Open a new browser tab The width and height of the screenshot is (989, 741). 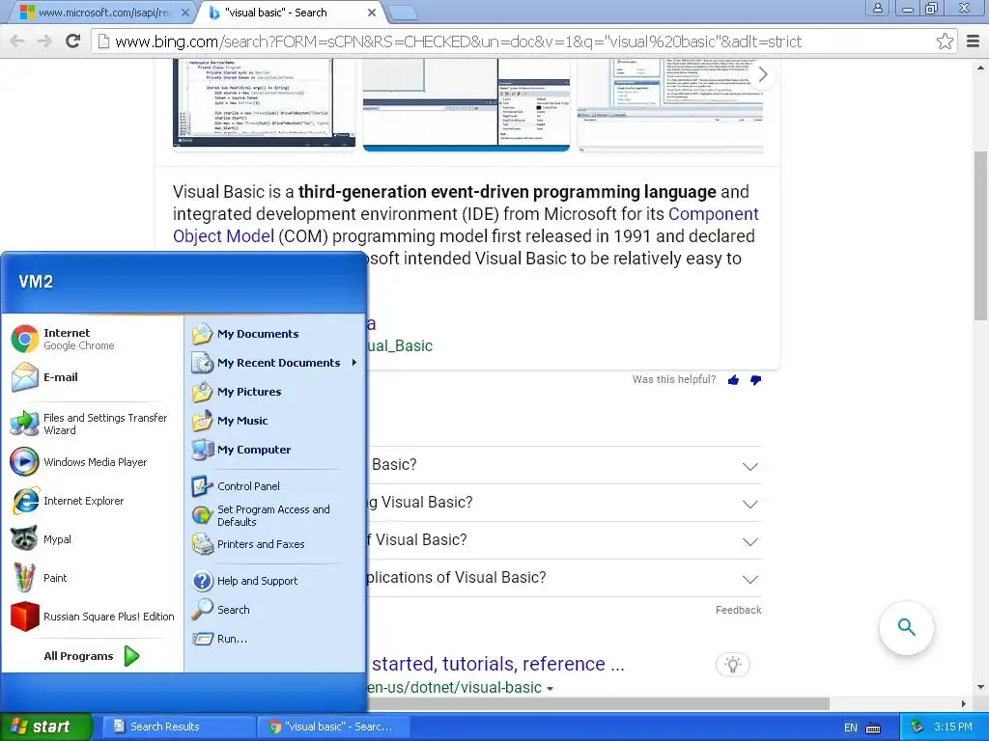pos(402,13)
